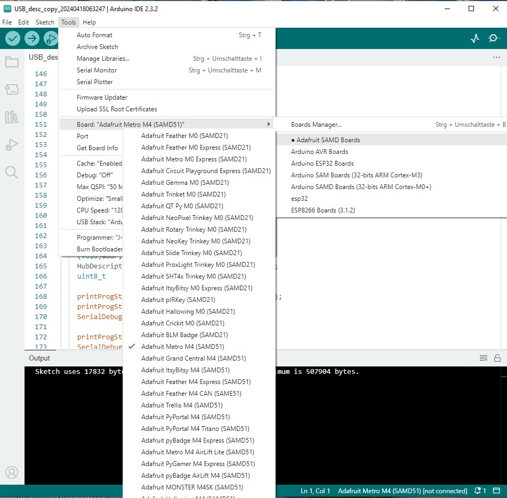Open the Sketchbook folder icon in sidebar
507x498 pixels.
pos(12,62)
